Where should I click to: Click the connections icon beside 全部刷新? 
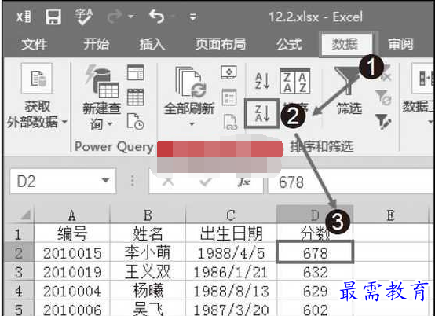(x=228, y=72)
